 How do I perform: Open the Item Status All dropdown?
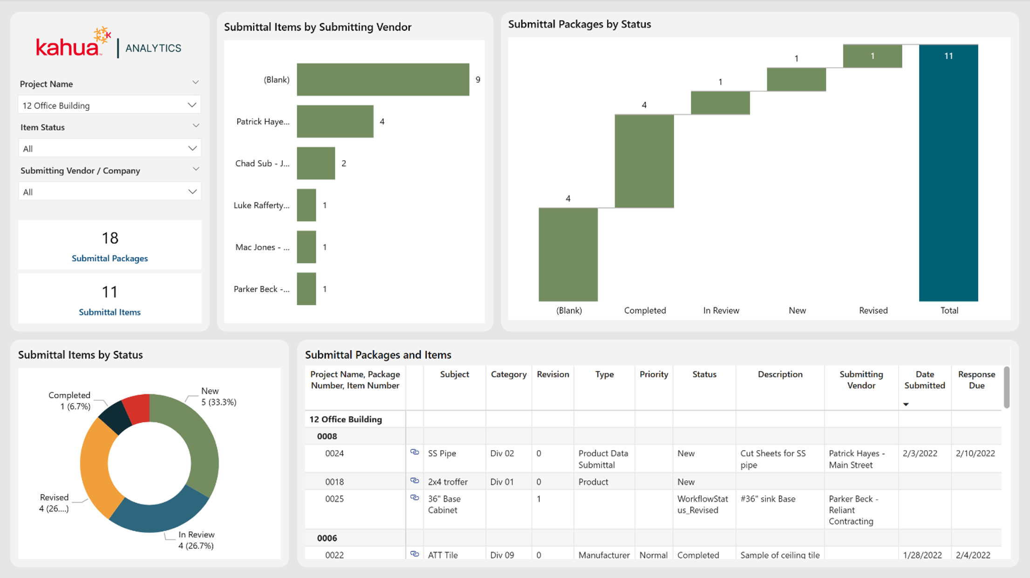coord(109,148)
